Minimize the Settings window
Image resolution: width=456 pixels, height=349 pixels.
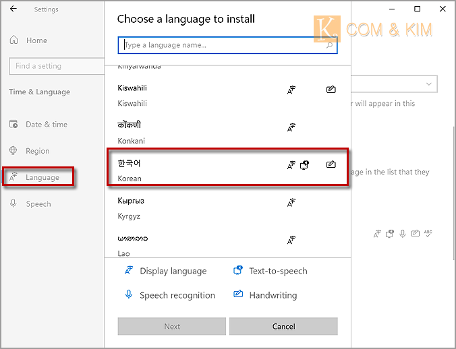pos(392,9)
